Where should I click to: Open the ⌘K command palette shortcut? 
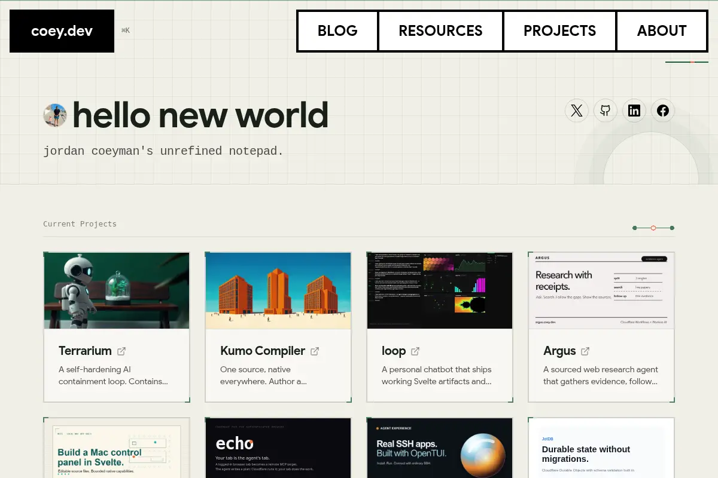126,30
